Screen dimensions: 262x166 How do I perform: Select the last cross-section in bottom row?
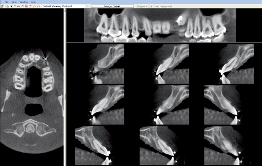point(223,145)
